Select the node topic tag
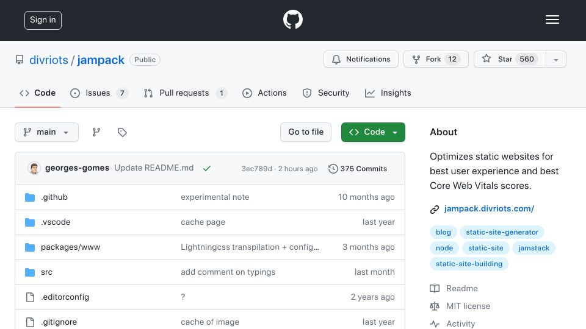The image size is (586, 329). click(444, 248)
